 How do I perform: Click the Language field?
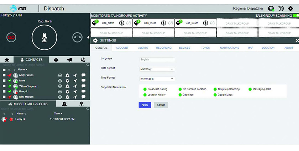[157, 60]
